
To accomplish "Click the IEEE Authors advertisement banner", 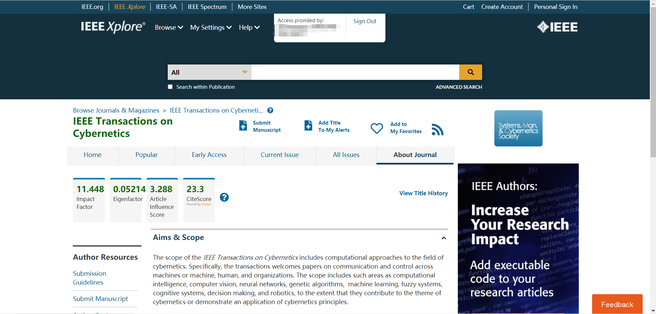I will 518,239.
